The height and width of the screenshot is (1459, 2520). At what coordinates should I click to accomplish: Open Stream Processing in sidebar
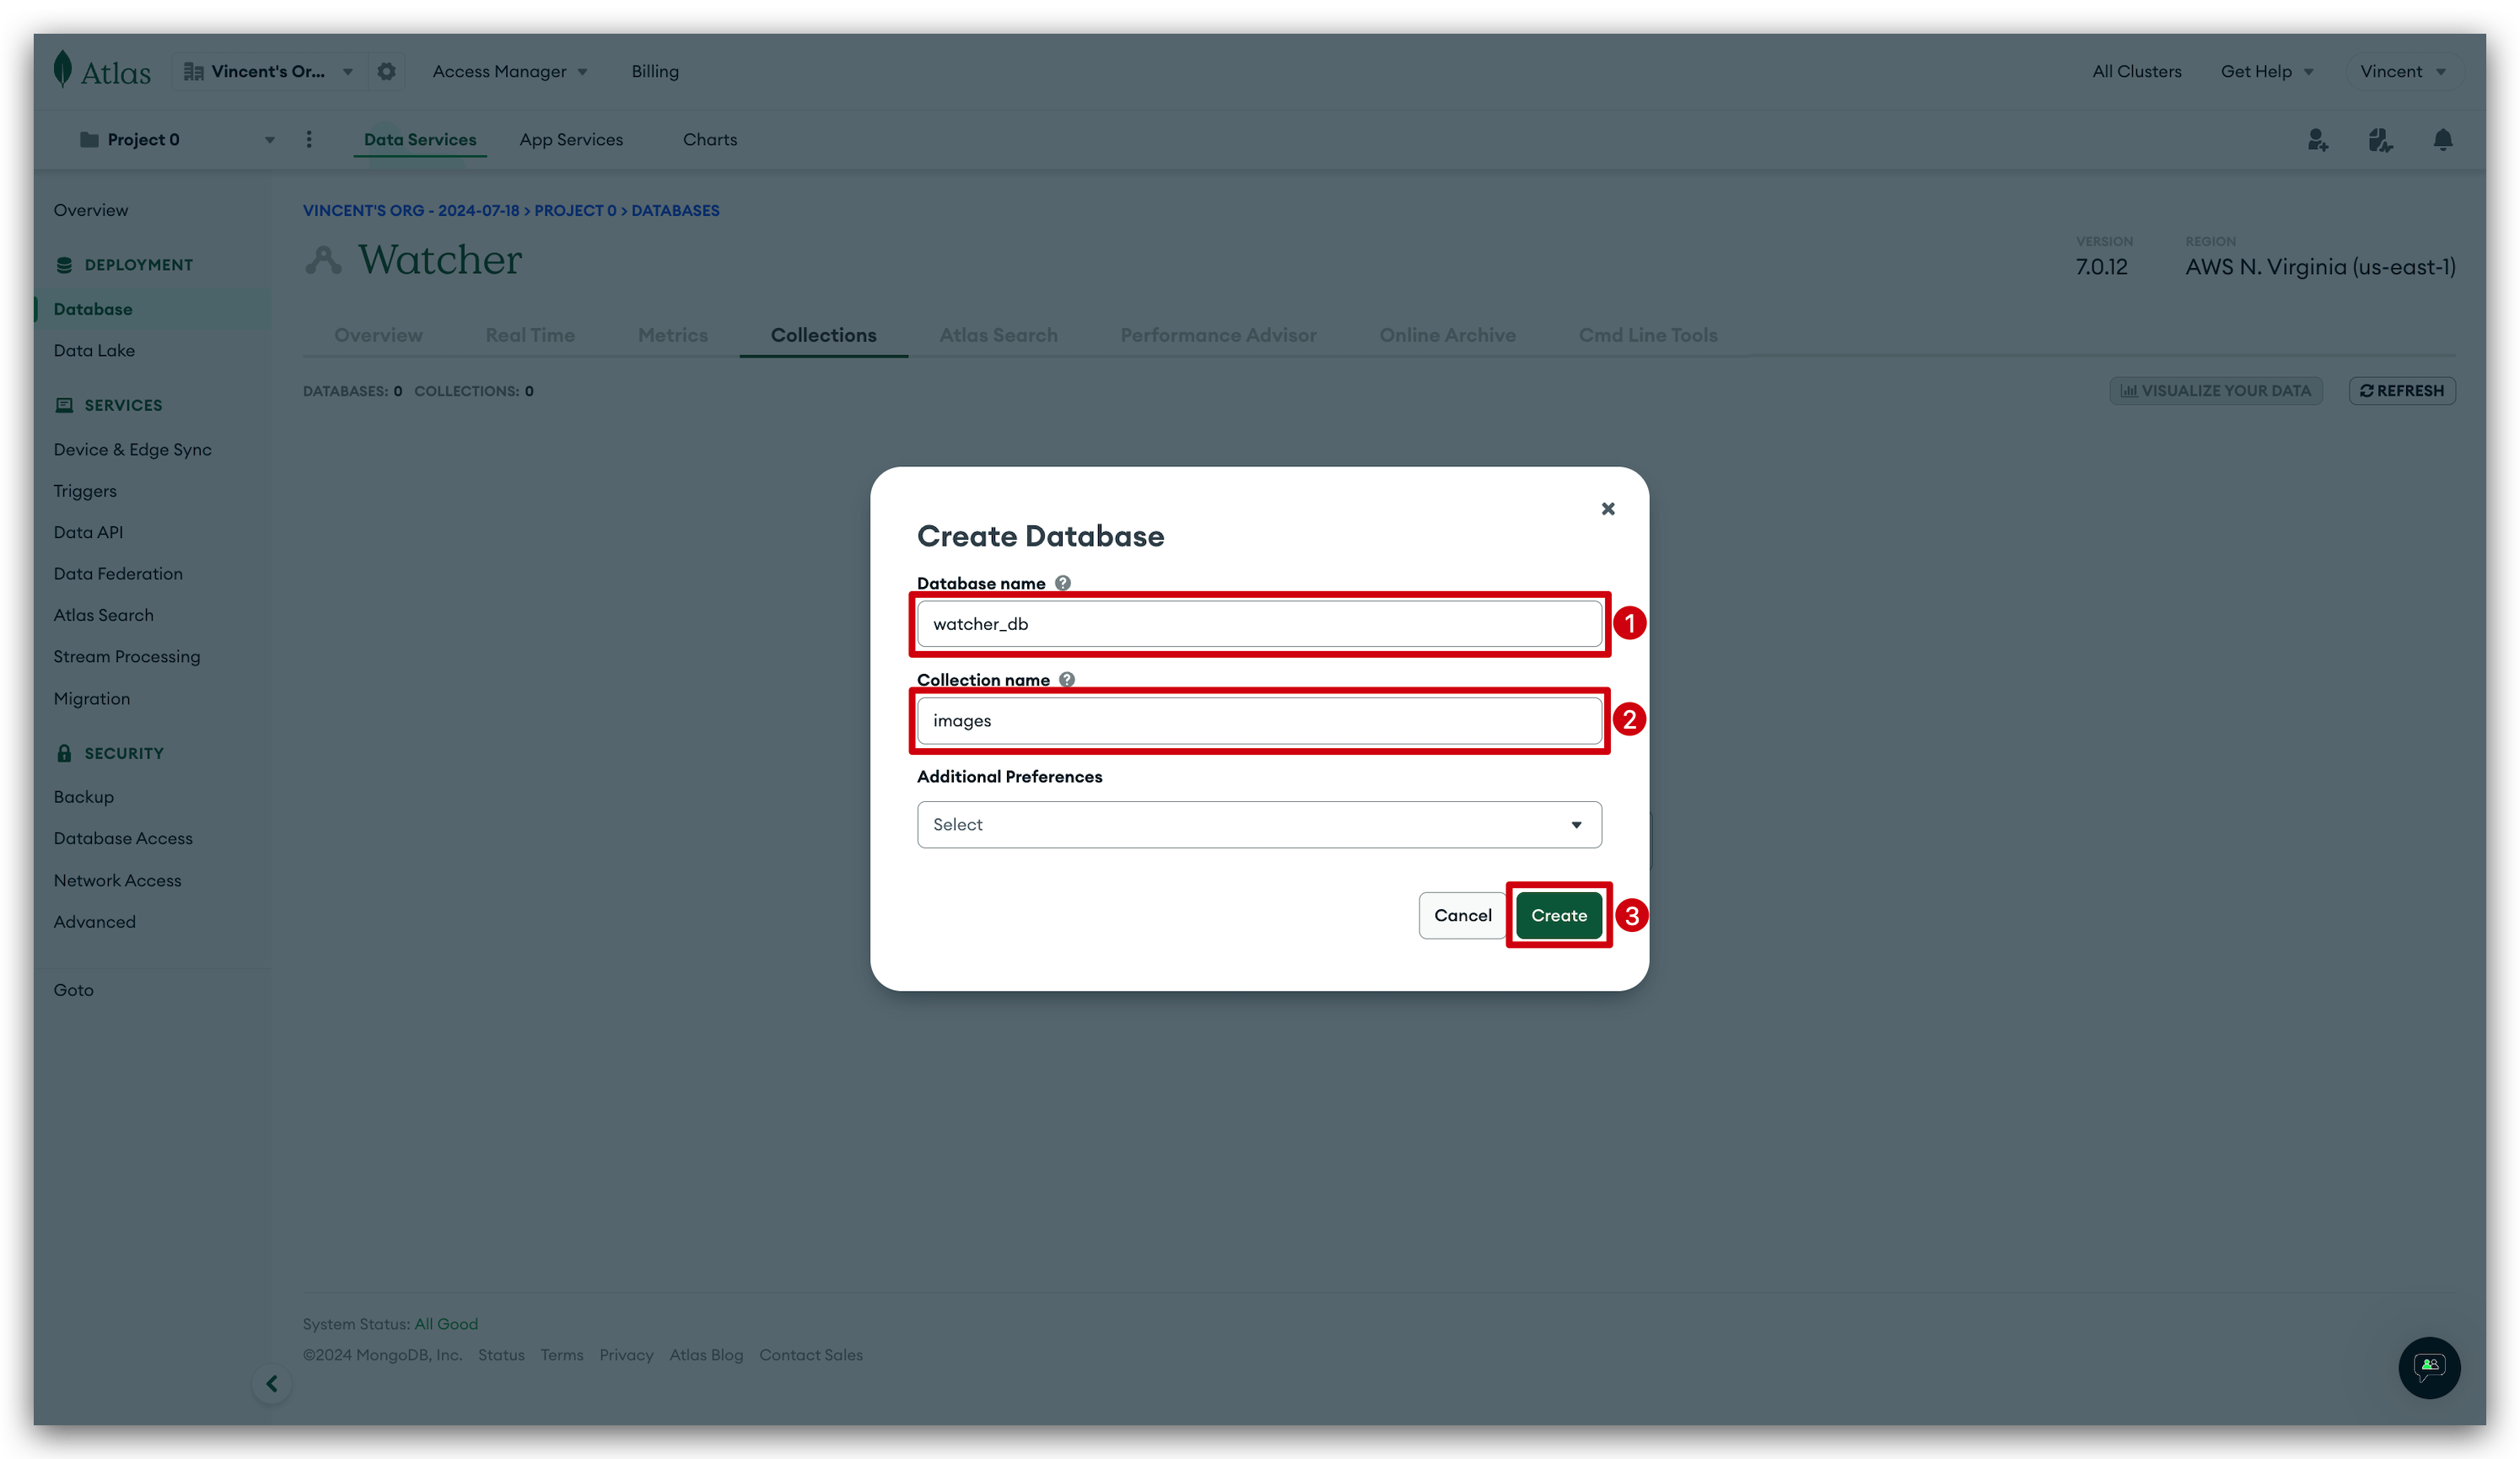(x=127, y=656)
